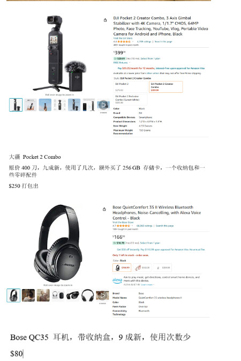
Task: Click the star rating icons under DJI Store
Action: coord(124,42)
